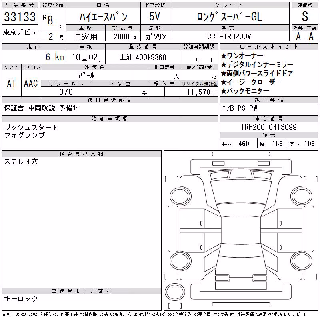Click air conditioner value AAC

31,83
